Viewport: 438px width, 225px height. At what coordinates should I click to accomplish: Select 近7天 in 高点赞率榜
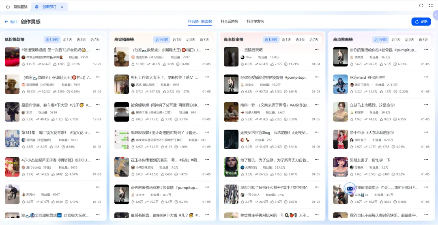[423, 40]
